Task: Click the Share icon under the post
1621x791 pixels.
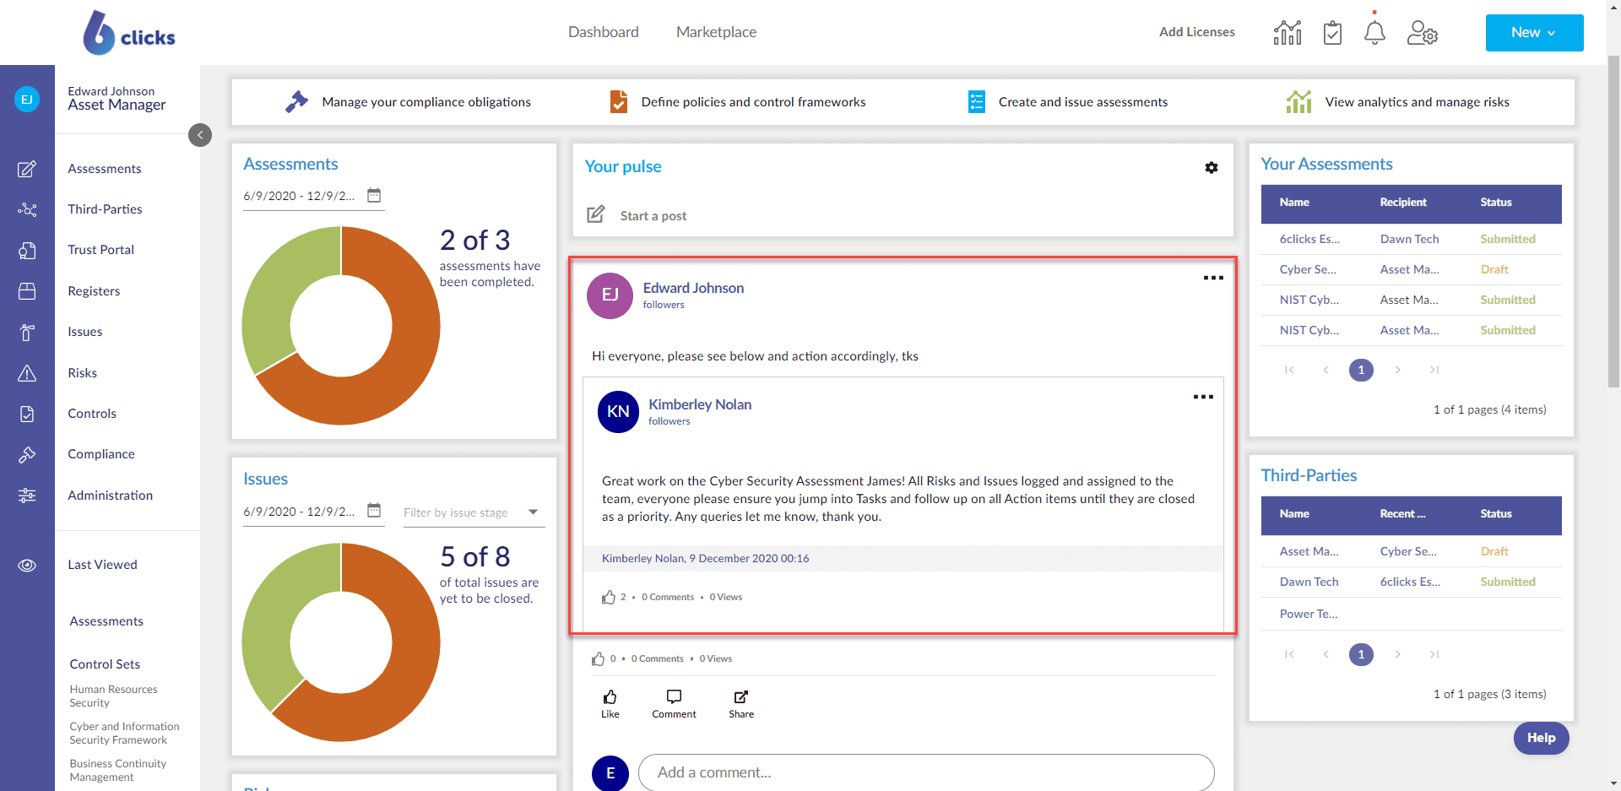Action: point(740,702)
